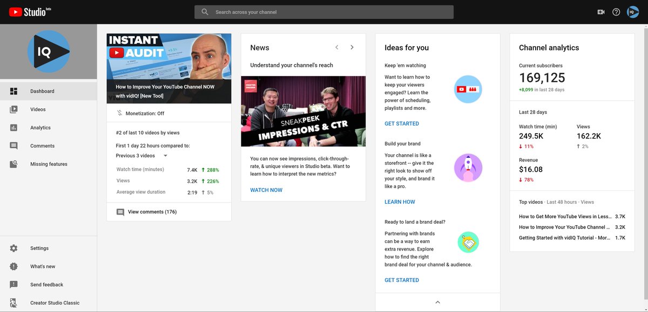The width and height of the screenshot is (648, 312).
Task: Open the Instant Audit video thumbnail
Action: tap(169, 68)
